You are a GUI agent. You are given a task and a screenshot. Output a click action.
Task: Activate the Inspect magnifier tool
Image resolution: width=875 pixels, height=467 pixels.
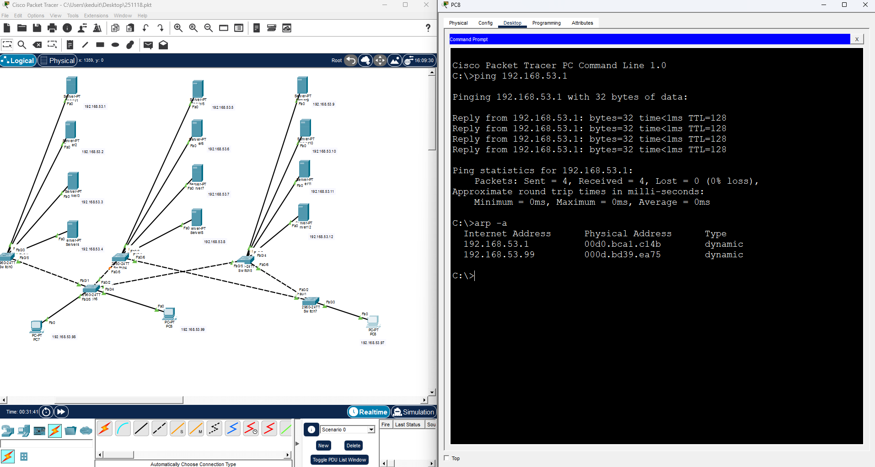[x=22, y=45]
